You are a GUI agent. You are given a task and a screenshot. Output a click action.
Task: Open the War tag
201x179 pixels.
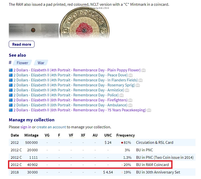41,63
